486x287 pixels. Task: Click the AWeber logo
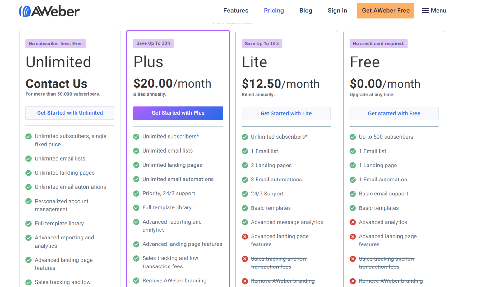[49, 11]
